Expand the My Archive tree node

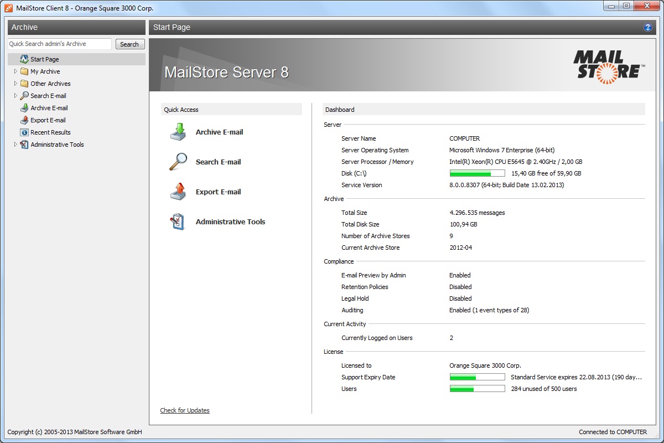(x=15, y=71)
